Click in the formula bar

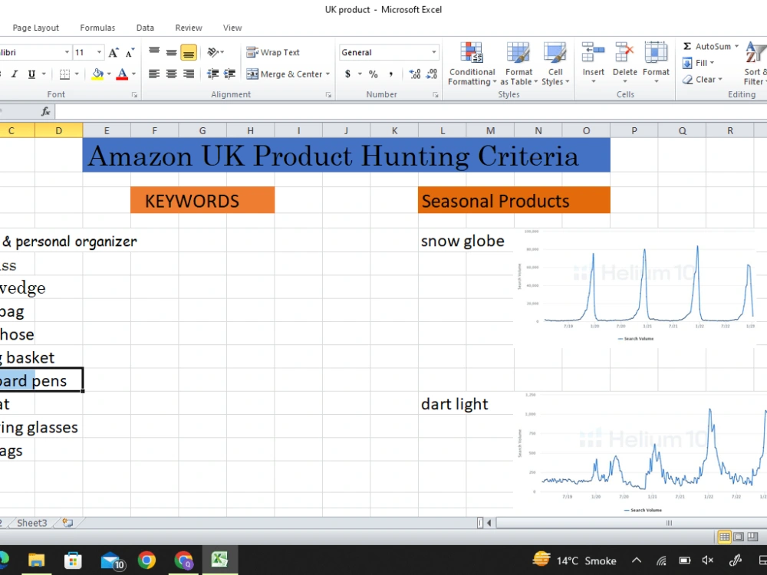411,112
